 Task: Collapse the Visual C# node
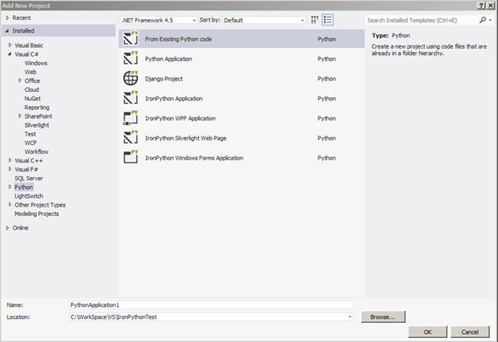[10, 54]
